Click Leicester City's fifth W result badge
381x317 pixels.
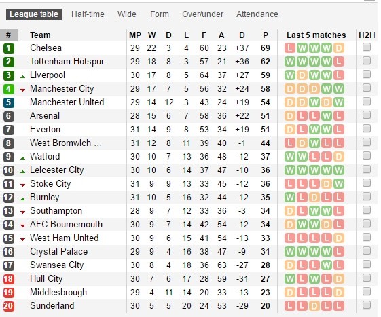[x=339, y=170]
